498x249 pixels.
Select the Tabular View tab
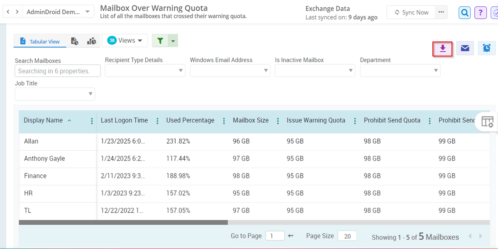click(39, 41)
